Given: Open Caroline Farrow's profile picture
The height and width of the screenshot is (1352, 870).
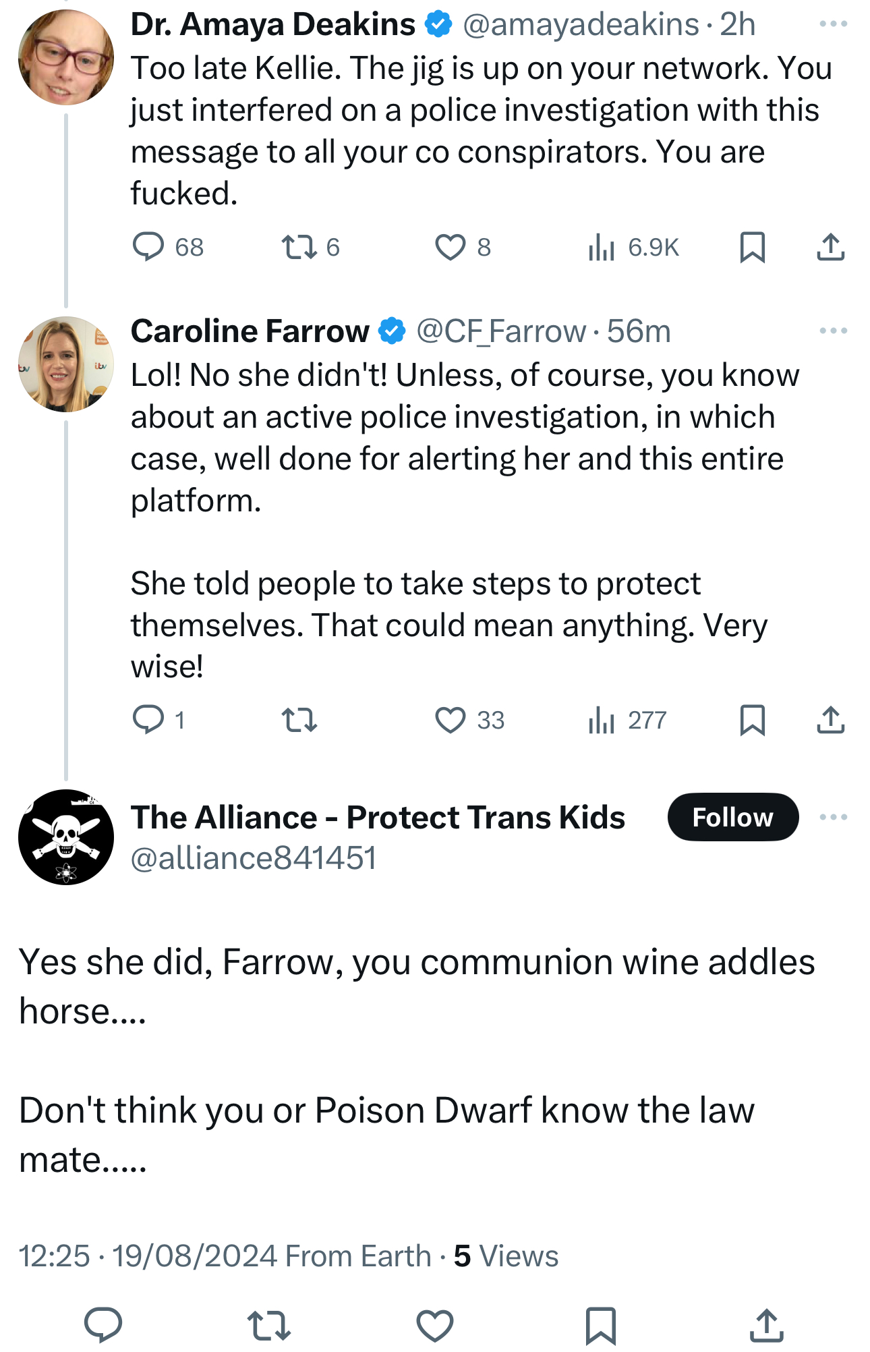Looking at the screenshot, I should [66, 364].
